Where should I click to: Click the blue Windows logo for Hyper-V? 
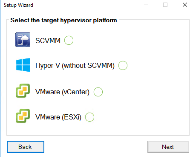tap(23, 65)
